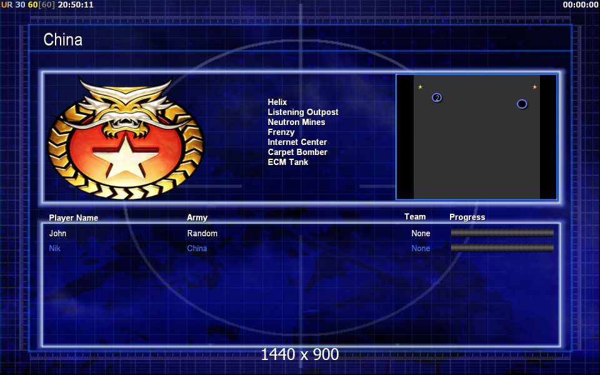Click John's Random army value
600x375 pixels.
pyautogui.click(x=202, y=233)
